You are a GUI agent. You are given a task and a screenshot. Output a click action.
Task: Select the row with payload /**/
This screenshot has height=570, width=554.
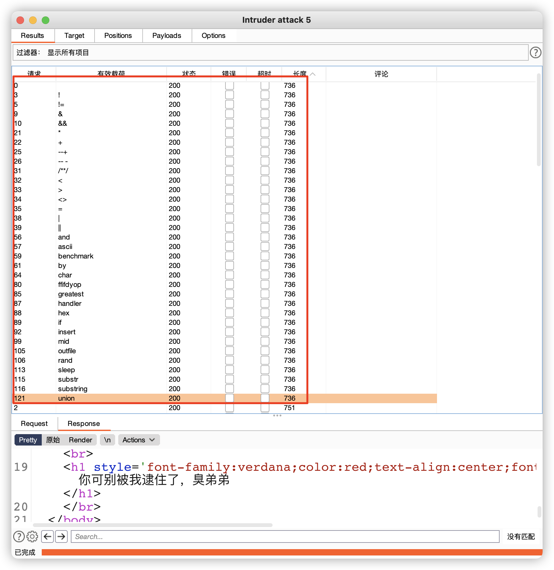[225, 171]
